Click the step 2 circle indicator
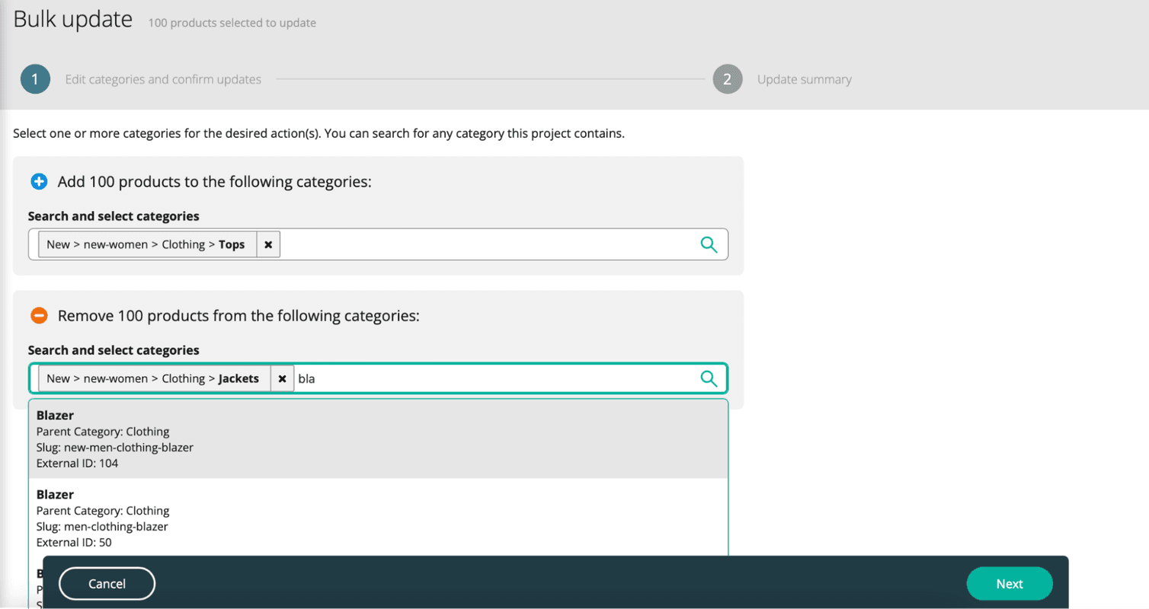This screenshot has width=1149, height=609. pos(728,78)
